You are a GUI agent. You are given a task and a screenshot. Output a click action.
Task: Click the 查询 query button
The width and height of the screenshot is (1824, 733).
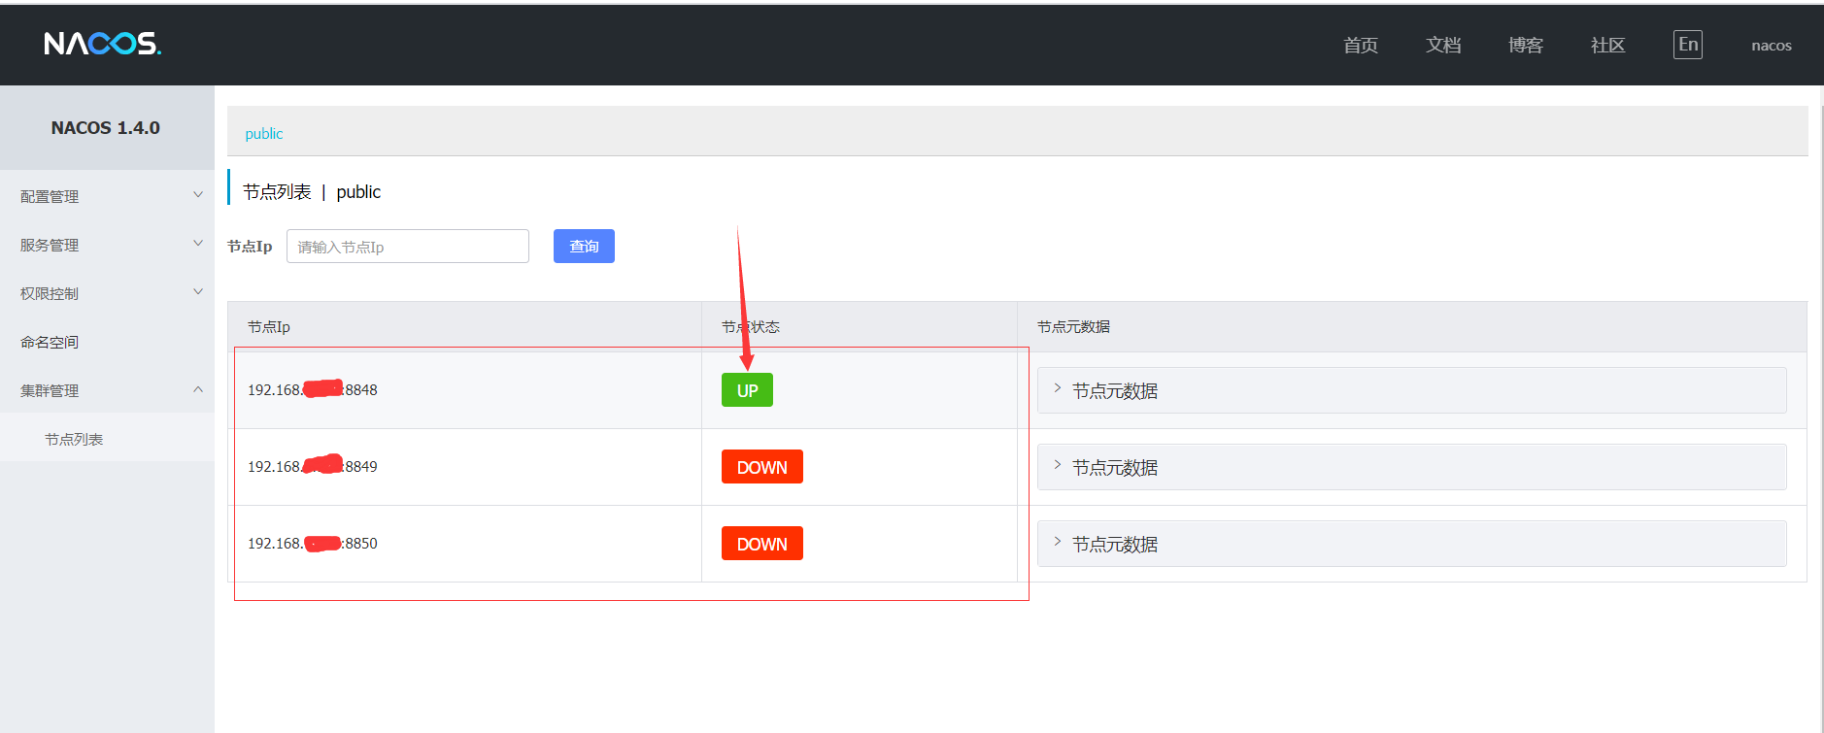[584, 247]
